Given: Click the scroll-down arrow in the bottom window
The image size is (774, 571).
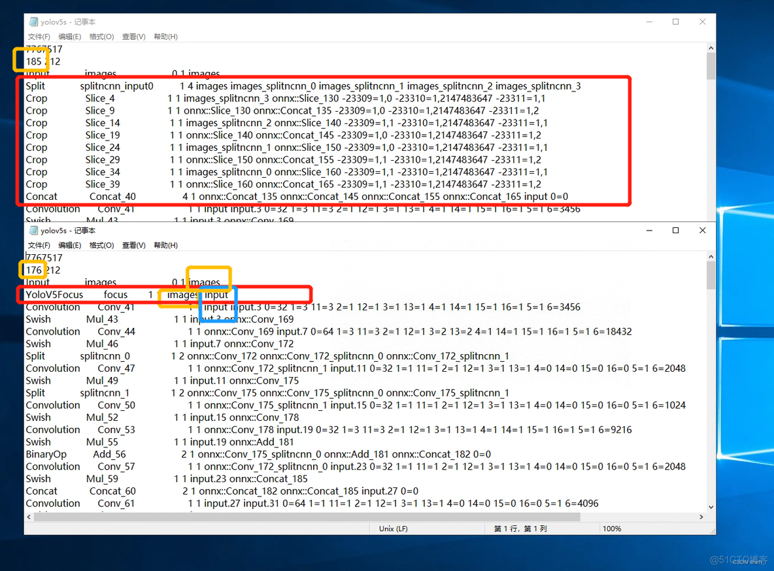Looking at the screenshot, I should (x=710, y=507).
